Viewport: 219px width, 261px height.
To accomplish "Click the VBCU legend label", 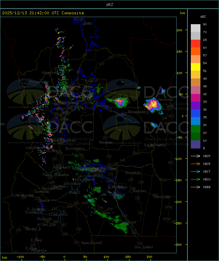I will [x=207, y=179].
